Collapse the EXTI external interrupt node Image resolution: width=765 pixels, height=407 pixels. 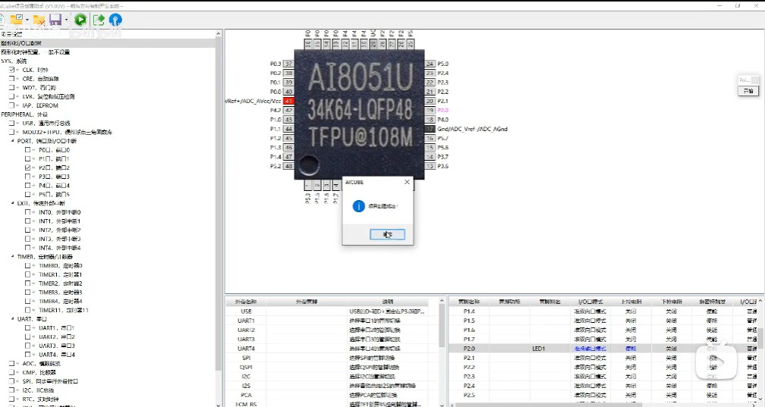(x=12, y=203)
